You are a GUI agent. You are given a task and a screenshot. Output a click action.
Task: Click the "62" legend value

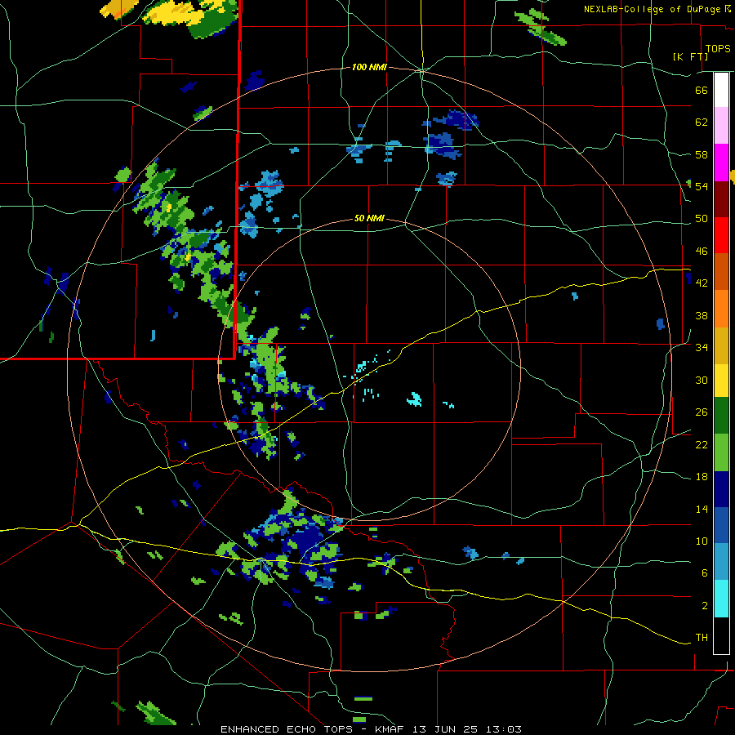702,122
